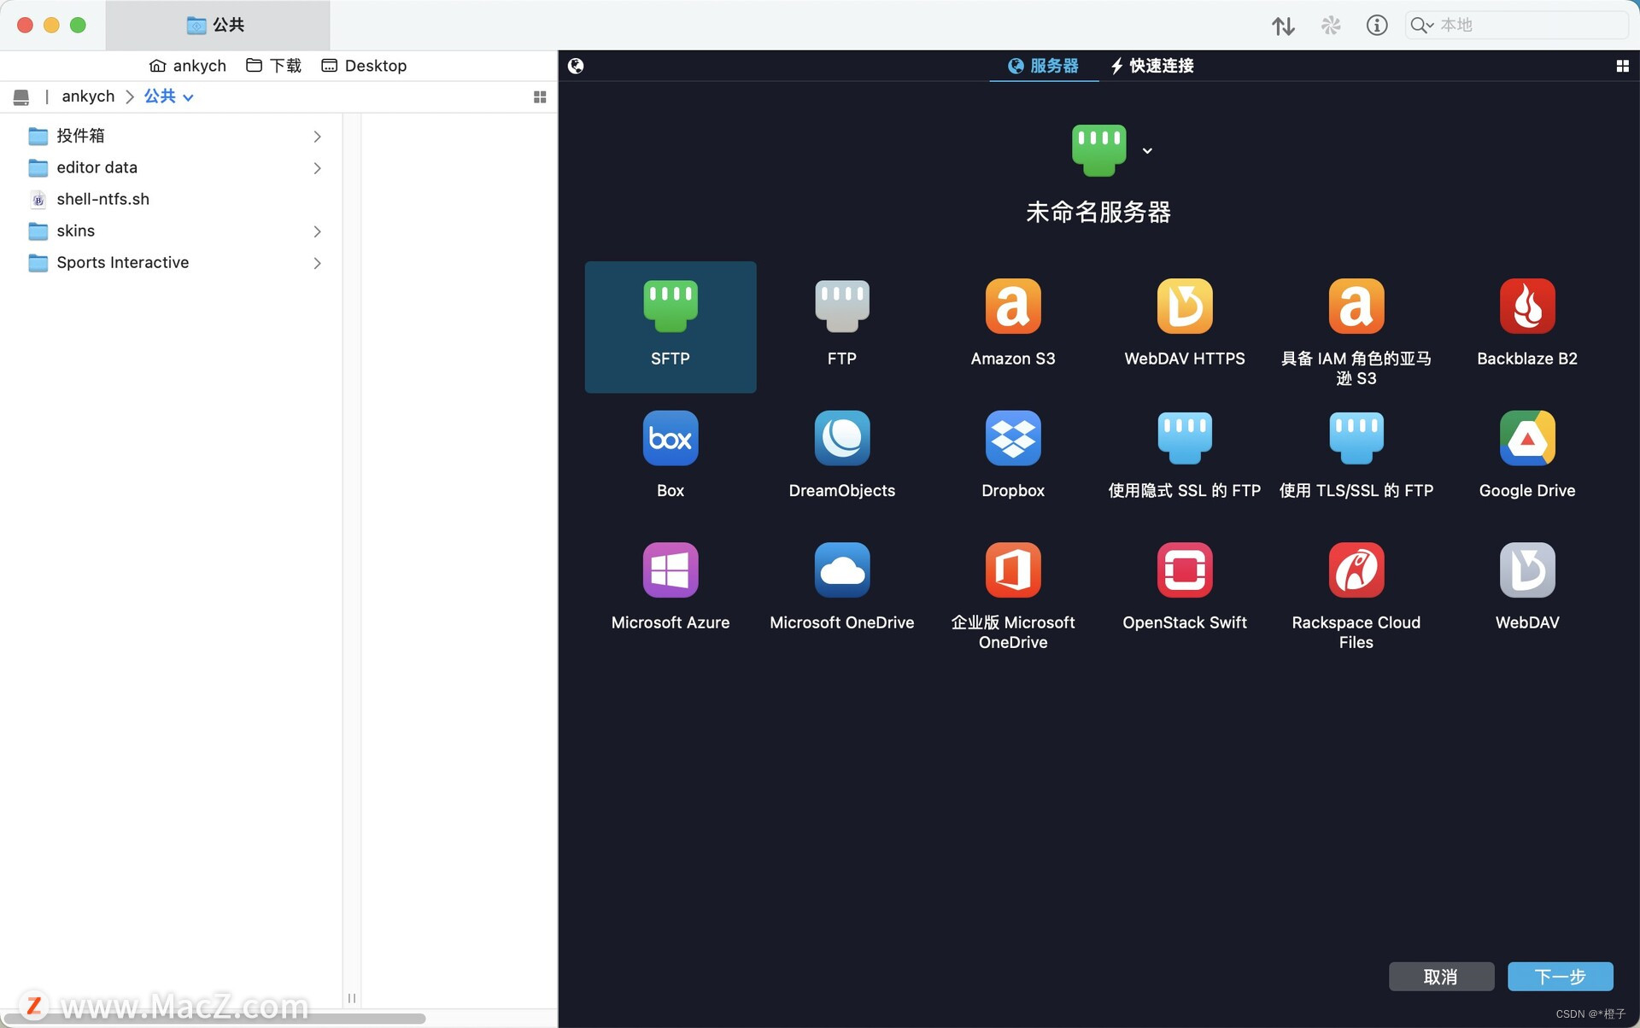Expand the editor data folder
1640x1028 pixels.
pos(317,168)
